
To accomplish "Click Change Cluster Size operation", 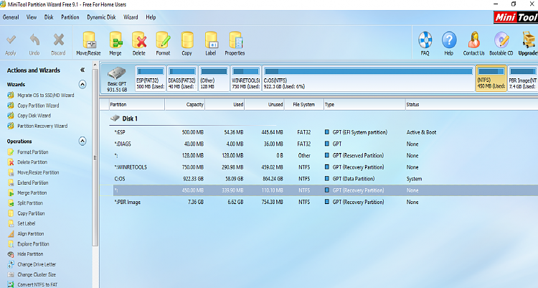I will pyautogui.click(x=37, y=274).
